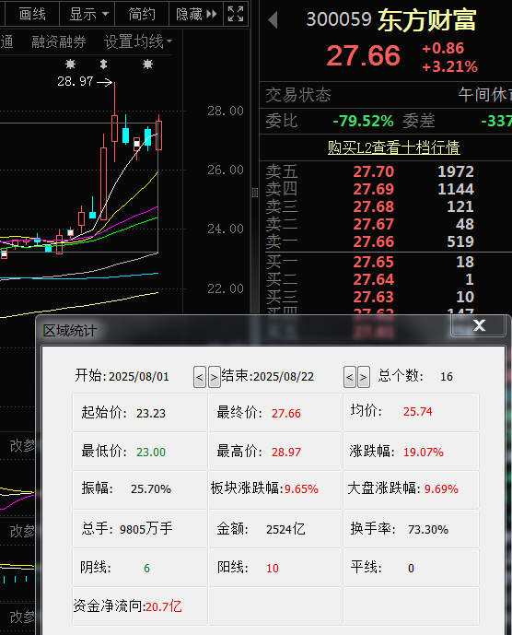Viewport: 512px width, 635px height.
Task: Click the 起始价 value 23.23
Action: [151, 413]
